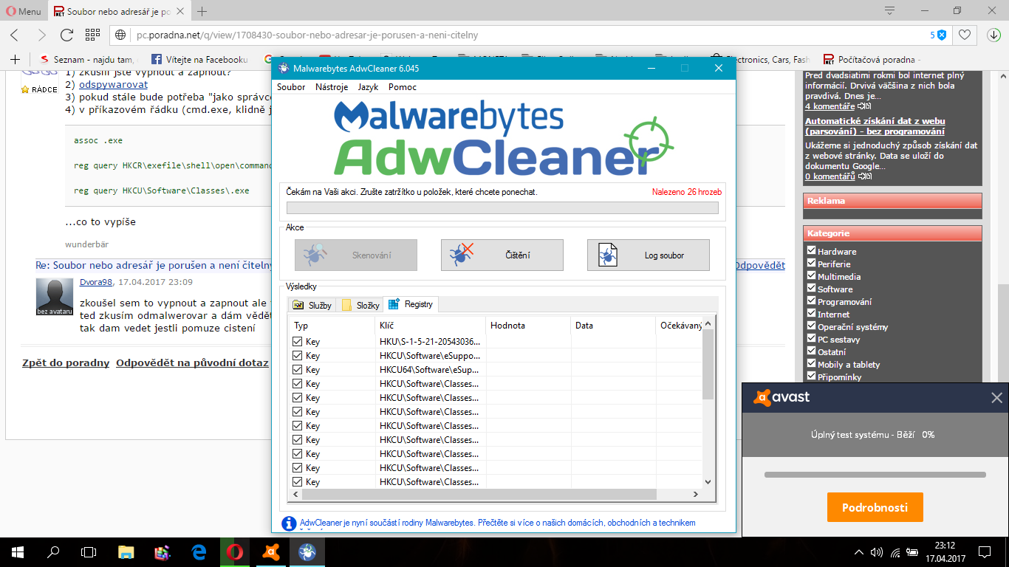
Task: Launch Microsoft Edge from the taskbar
Action: [199, 551]
